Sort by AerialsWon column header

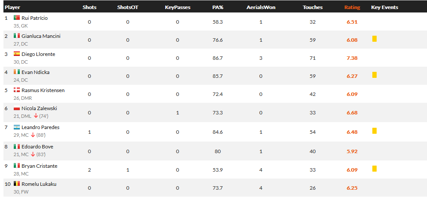[x=261, y=7]
